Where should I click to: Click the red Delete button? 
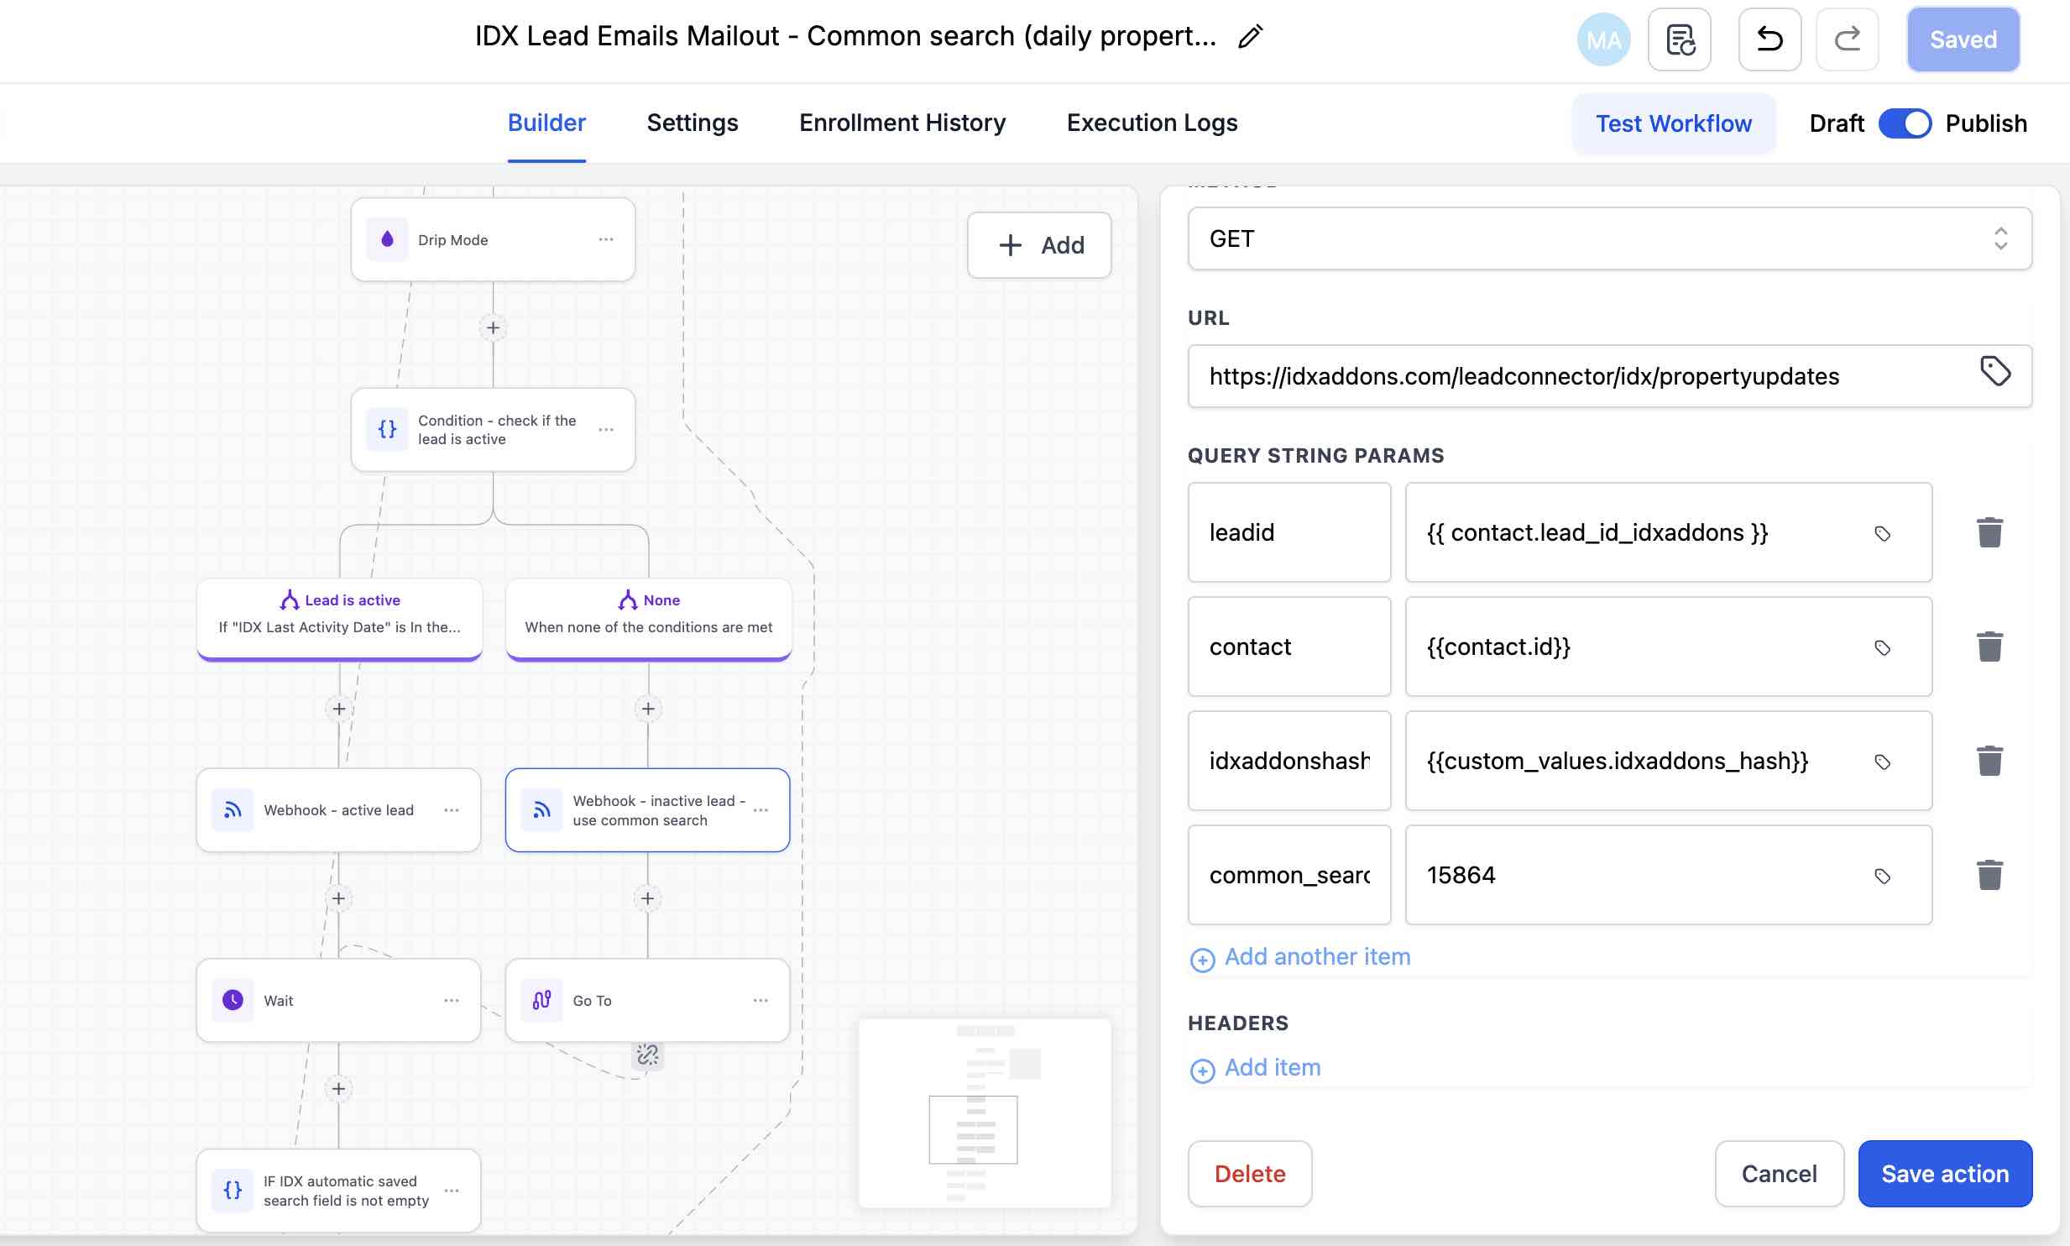pos(1250,1174)
